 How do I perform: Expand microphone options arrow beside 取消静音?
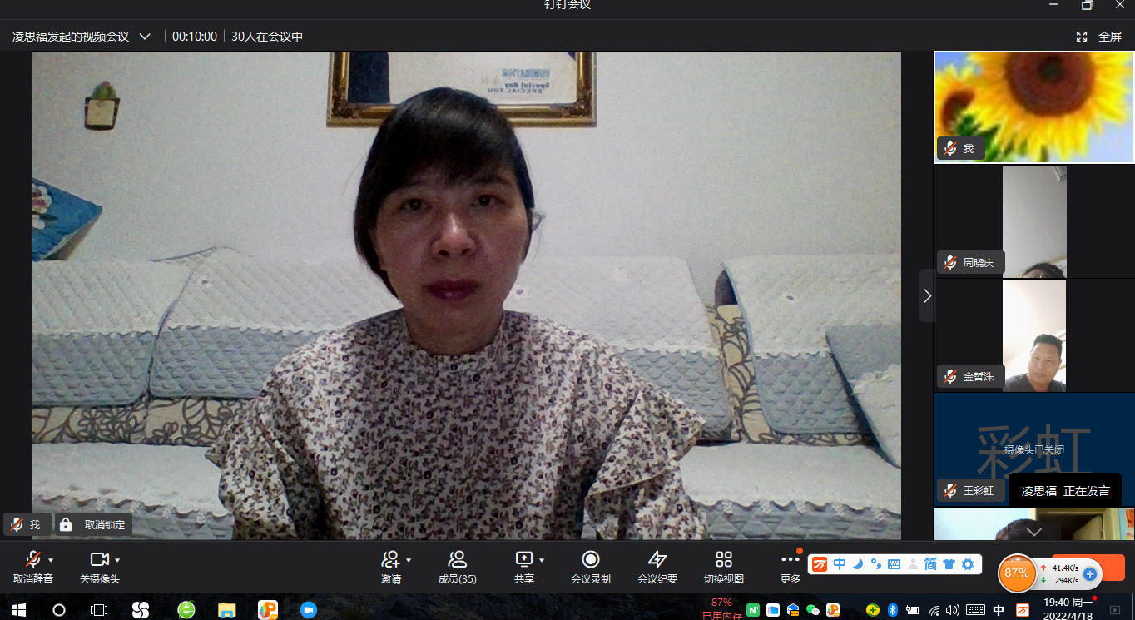coord(51,560)
